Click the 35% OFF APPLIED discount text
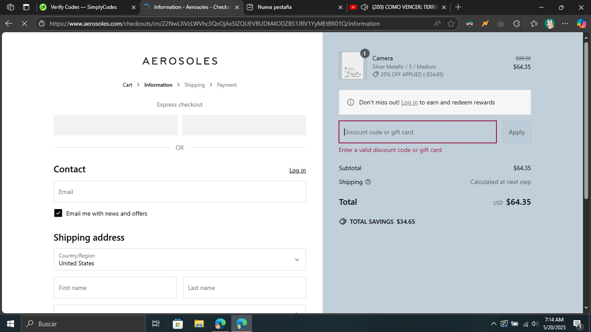 [x=412, y=74]
